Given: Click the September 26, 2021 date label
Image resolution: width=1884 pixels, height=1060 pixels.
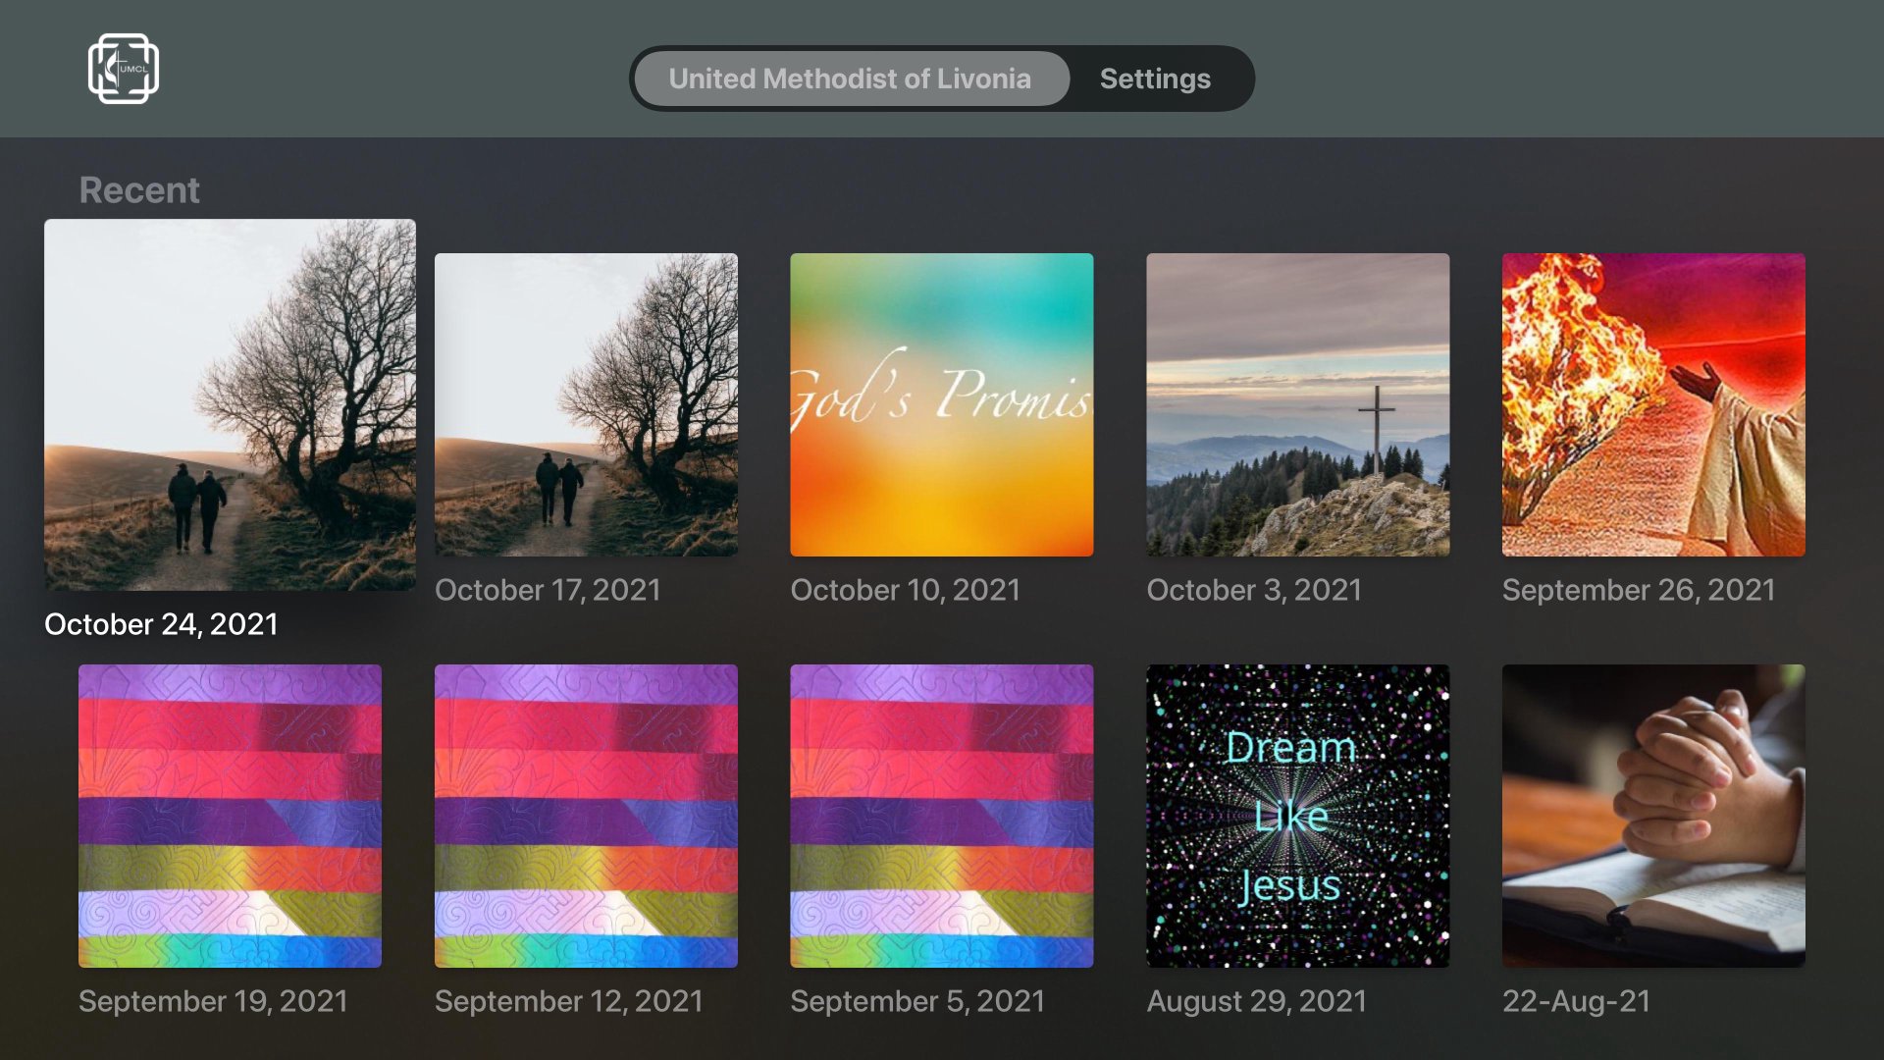Looking at the screenshot, I should 1638,590.
